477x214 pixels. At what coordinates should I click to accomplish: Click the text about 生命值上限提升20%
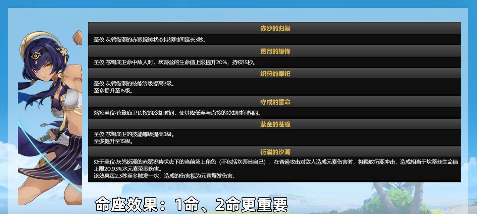tap(174, 63)
